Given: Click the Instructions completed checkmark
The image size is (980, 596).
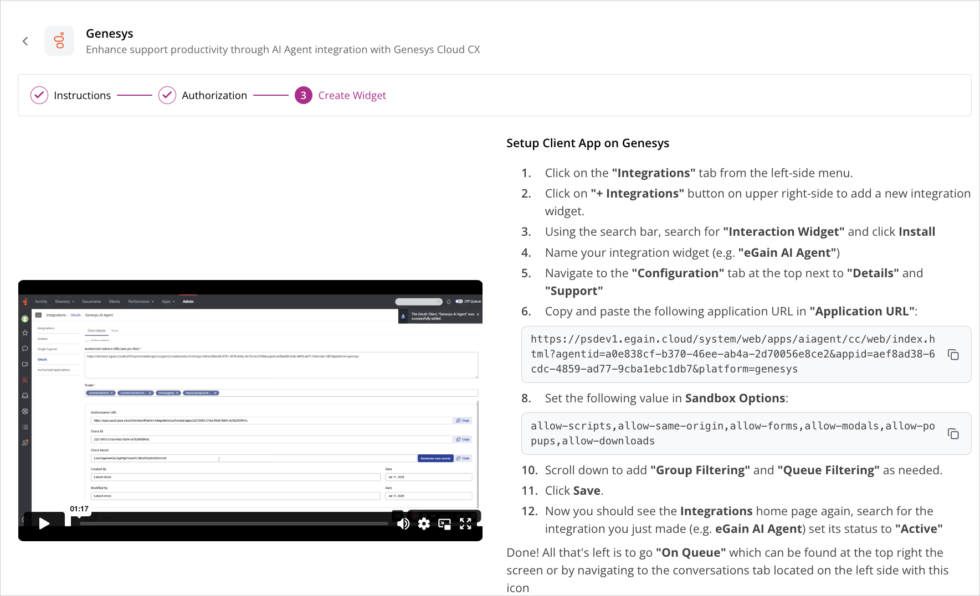Looking at the screenshot, I should tap(39, 95).
